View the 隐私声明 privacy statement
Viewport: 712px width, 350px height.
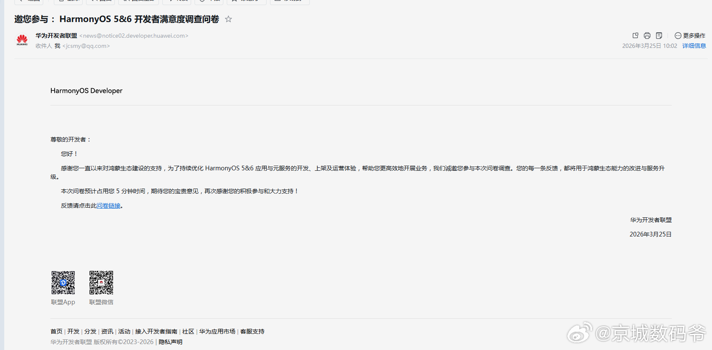pos(170,342)
